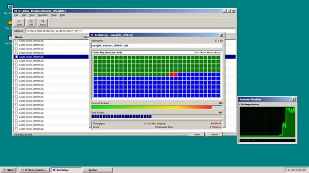This screenshot has width=309, height=173.
Task: Click into the Address path field
Action: [x=130, y=31]
